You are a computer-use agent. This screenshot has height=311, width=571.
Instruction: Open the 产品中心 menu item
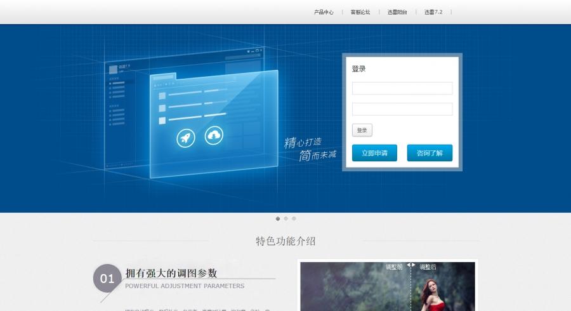click(x=324, y=12)
